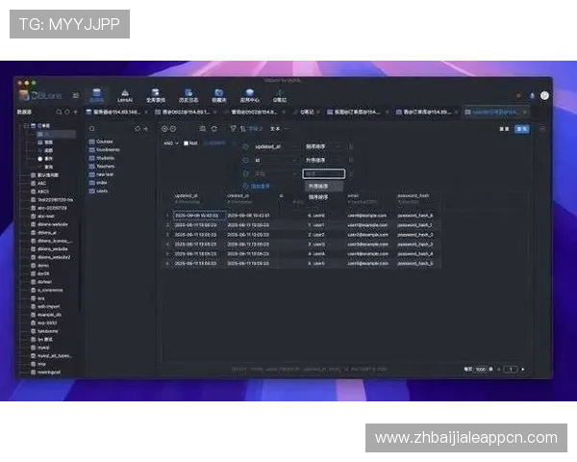Open the page size dropdown showing 1000
The image size is (577, 462).
480,369
